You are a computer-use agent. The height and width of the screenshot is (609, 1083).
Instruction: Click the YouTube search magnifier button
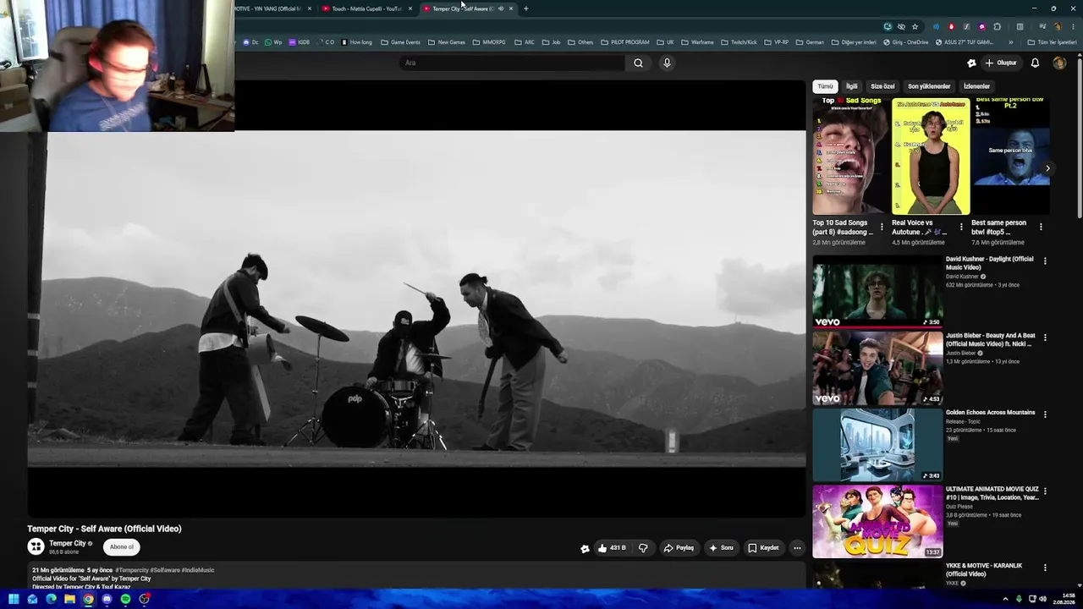pos(638,63)
